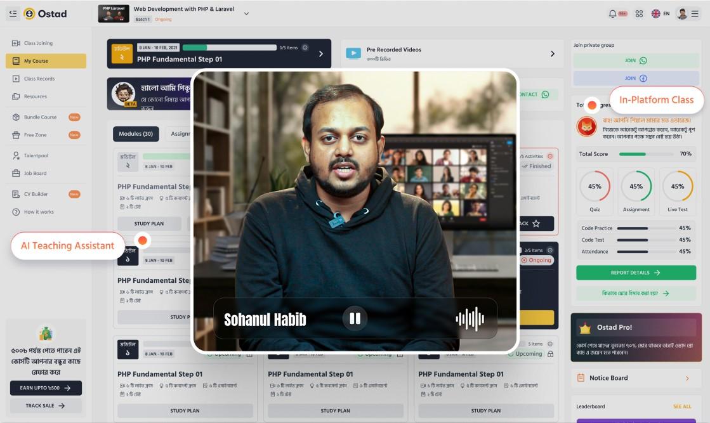Open the hamburger menu beside profile avatar
This screenshot has height=423, width=710.
click(x=695, y=13)
